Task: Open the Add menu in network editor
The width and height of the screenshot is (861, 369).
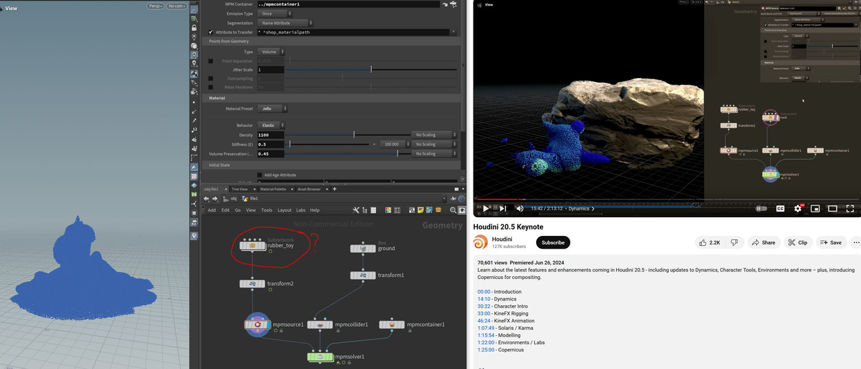Action: (212, 210)
